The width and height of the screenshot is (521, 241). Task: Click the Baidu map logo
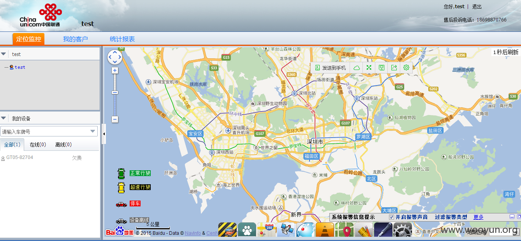click(x=120, y=231)
